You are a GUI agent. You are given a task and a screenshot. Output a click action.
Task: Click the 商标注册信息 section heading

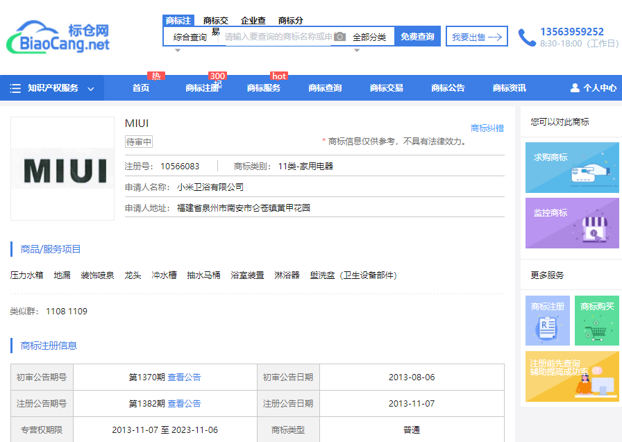coord(49,346)
